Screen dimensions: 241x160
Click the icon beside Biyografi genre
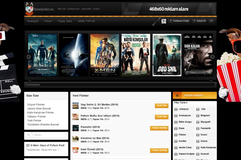point(198,122)
